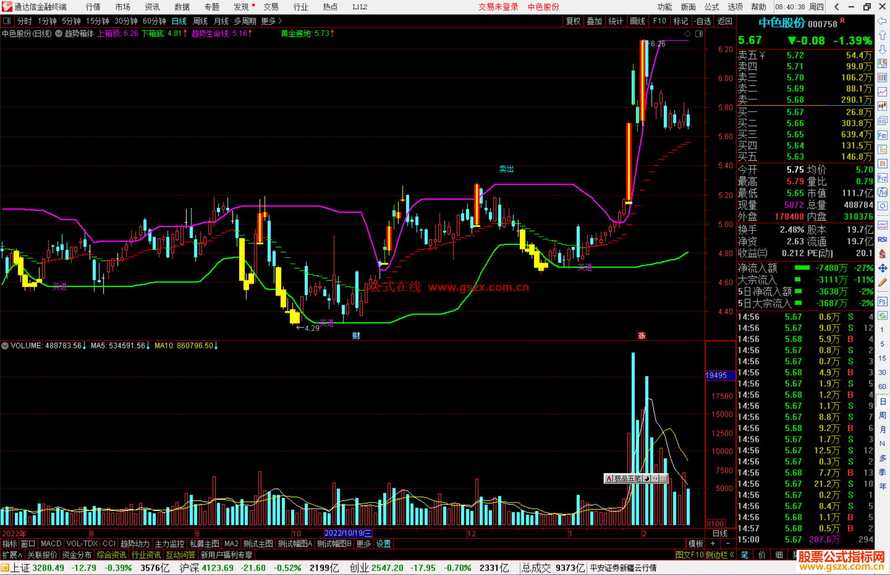890x575 pixels.
Task: Click the 2022/10/19 date marker on timeline
Action: click(x=348, y=533)
